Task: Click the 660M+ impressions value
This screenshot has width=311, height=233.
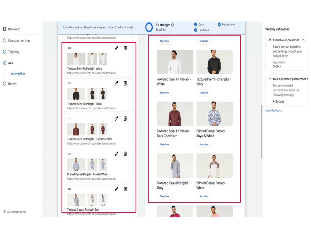Action: [277, 66]
